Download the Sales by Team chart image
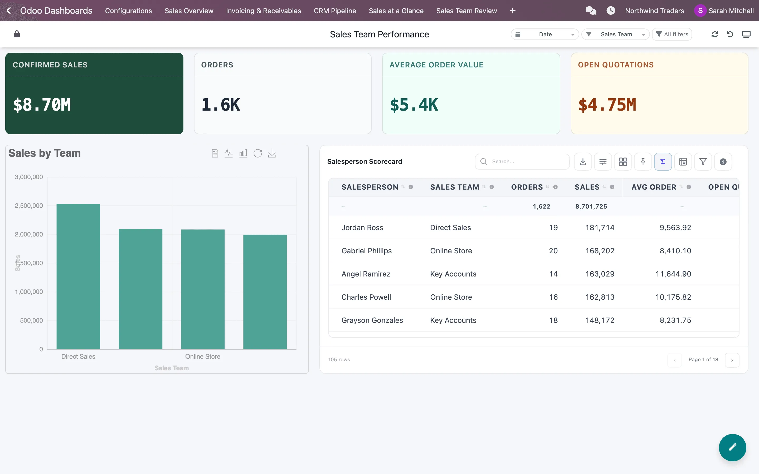This screenshot has height=474, width=759. (x=272, y=153)
